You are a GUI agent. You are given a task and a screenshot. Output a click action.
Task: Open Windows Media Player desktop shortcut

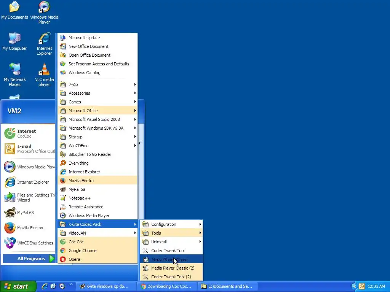(44, 13)
